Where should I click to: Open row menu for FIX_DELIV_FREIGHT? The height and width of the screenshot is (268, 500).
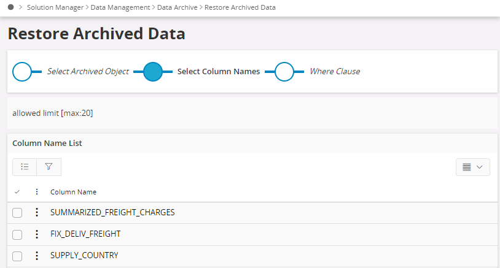point(37,234)
